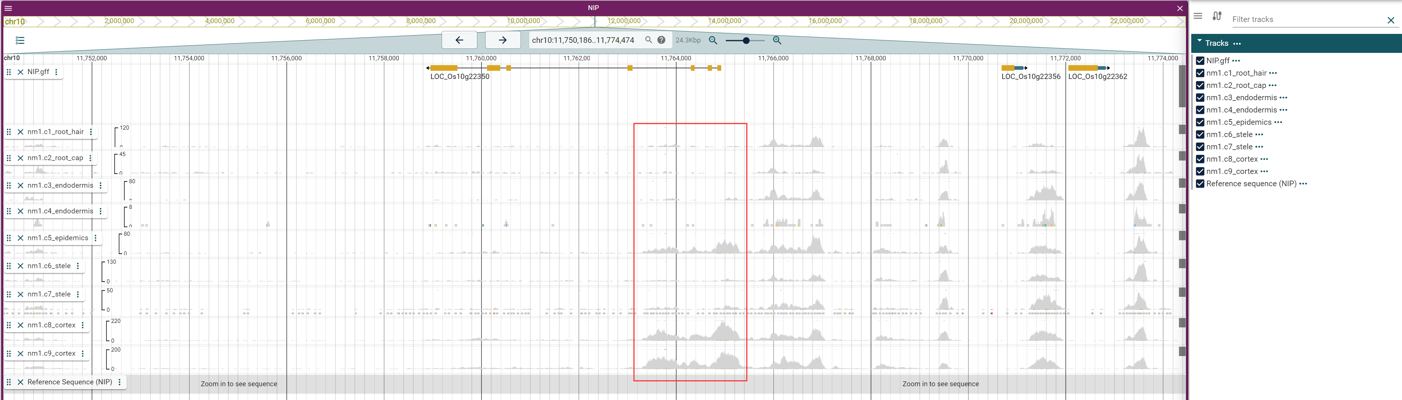Click the zoom in magnifier icon
The width and height of the screenshot is (1402, 400).
(x=777, y=40)
